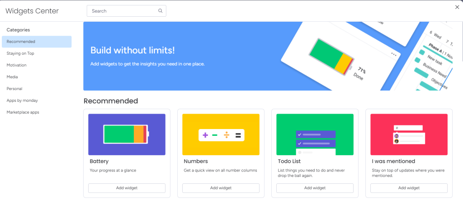Browse the Marketplace apps category
Screen dimensions: 463x201
pos(23,112)
